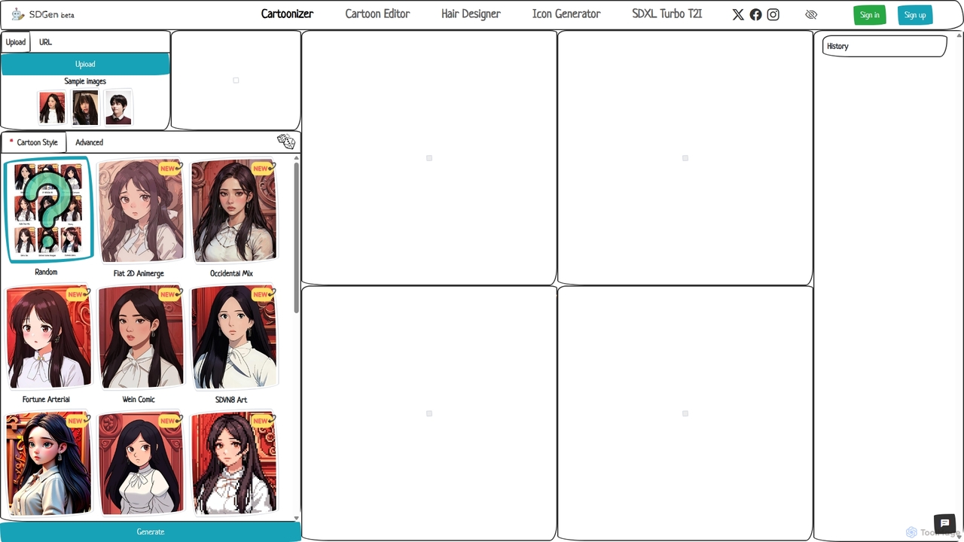Open the X (Twitter) social link
The height and width of the screenshot is (542, 964).
(x=738, y=14)
